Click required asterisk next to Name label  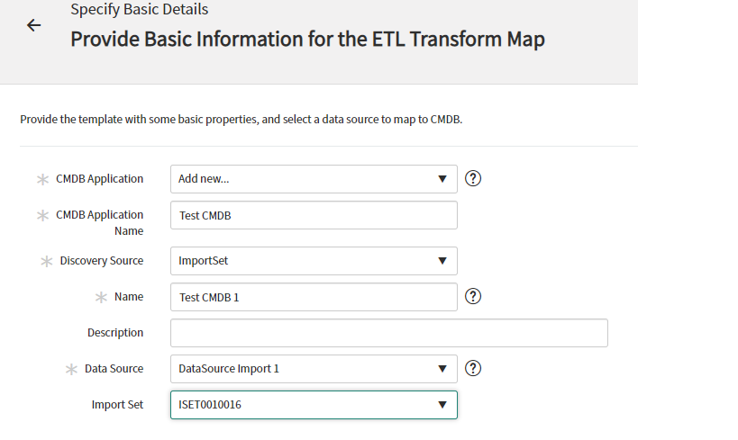(101, 298)
